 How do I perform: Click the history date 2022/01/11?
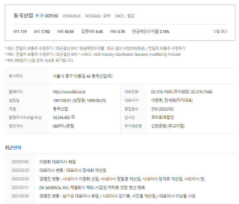(x=20, y=188)
